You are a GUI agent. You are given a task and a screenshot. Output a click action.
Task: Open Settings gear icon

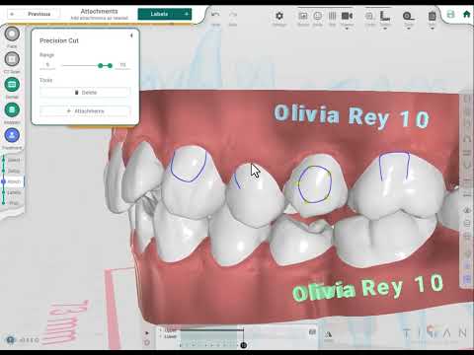279,16
